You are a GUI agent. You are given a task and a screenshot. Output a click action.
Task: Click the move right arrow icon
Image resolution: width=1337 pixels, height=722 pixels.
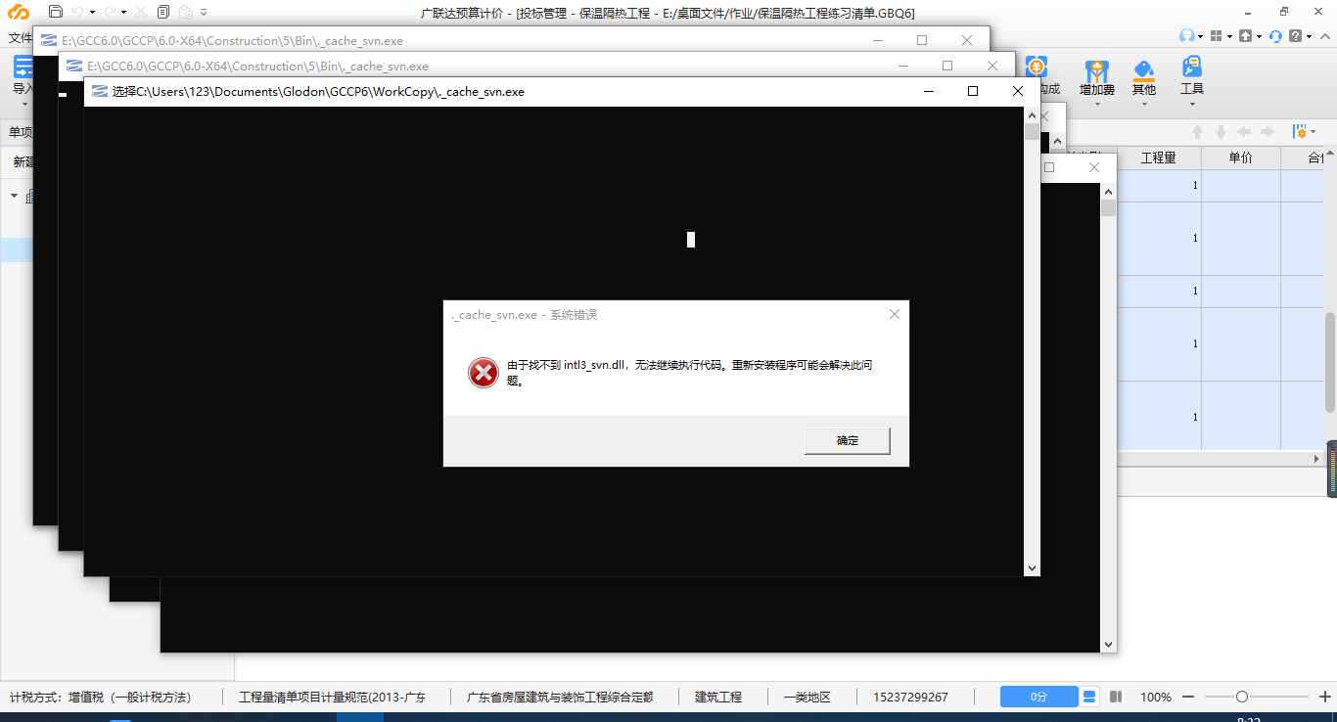click(x=1268, y=131)
